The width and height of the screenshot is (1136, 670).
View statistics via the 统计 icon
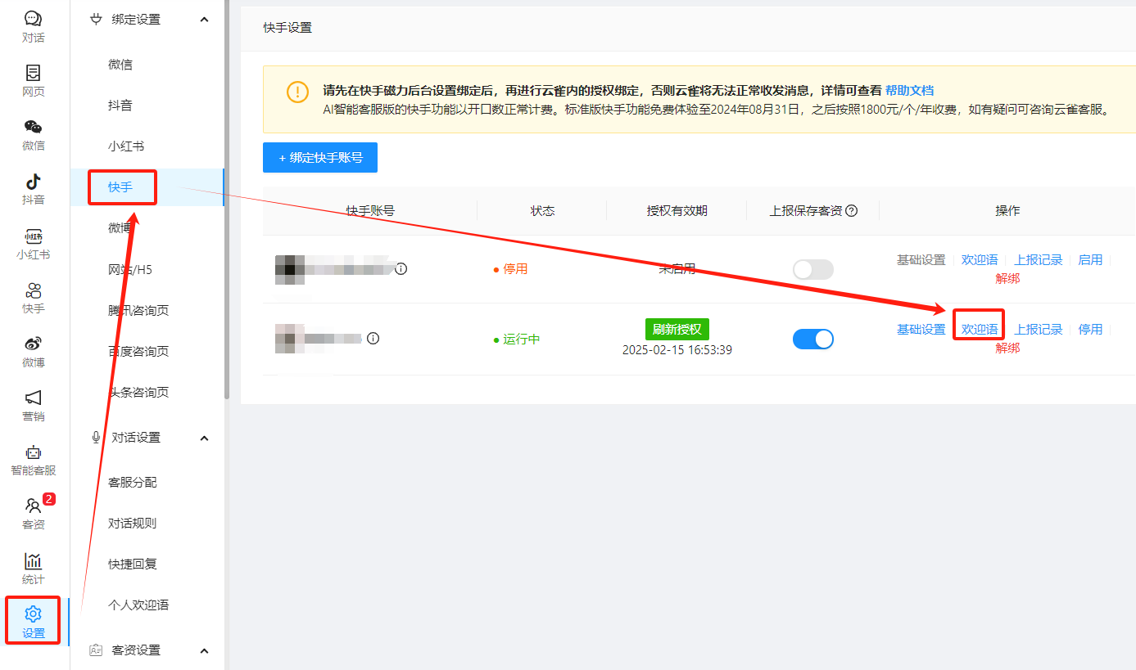[x=33, y=566]
